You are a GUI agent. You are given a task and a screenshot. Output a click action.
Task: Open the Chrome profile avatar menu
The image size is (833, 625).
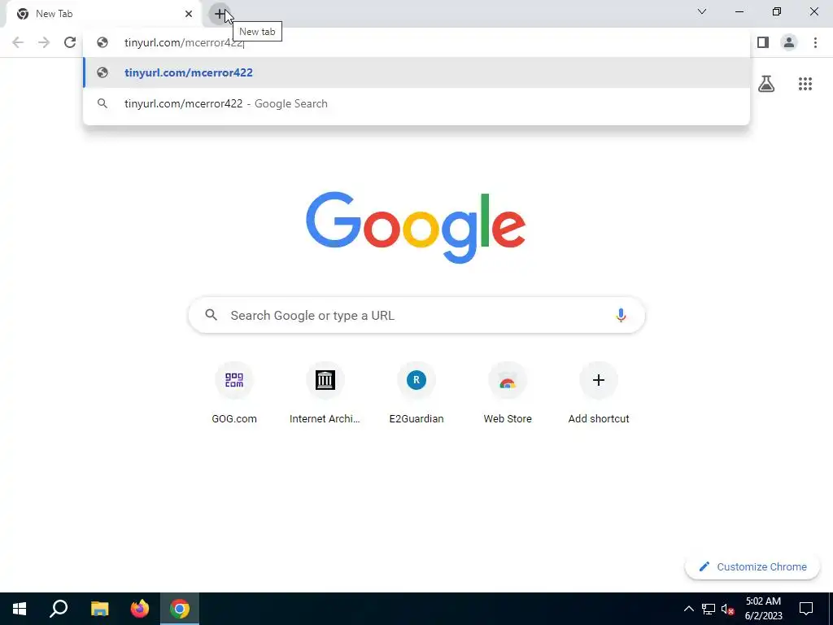789,42
